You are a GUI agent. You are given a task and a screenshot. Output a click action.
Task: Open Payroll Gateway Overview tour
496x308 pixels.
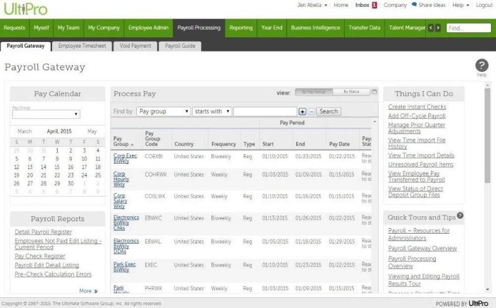click(x=422, y=249)
